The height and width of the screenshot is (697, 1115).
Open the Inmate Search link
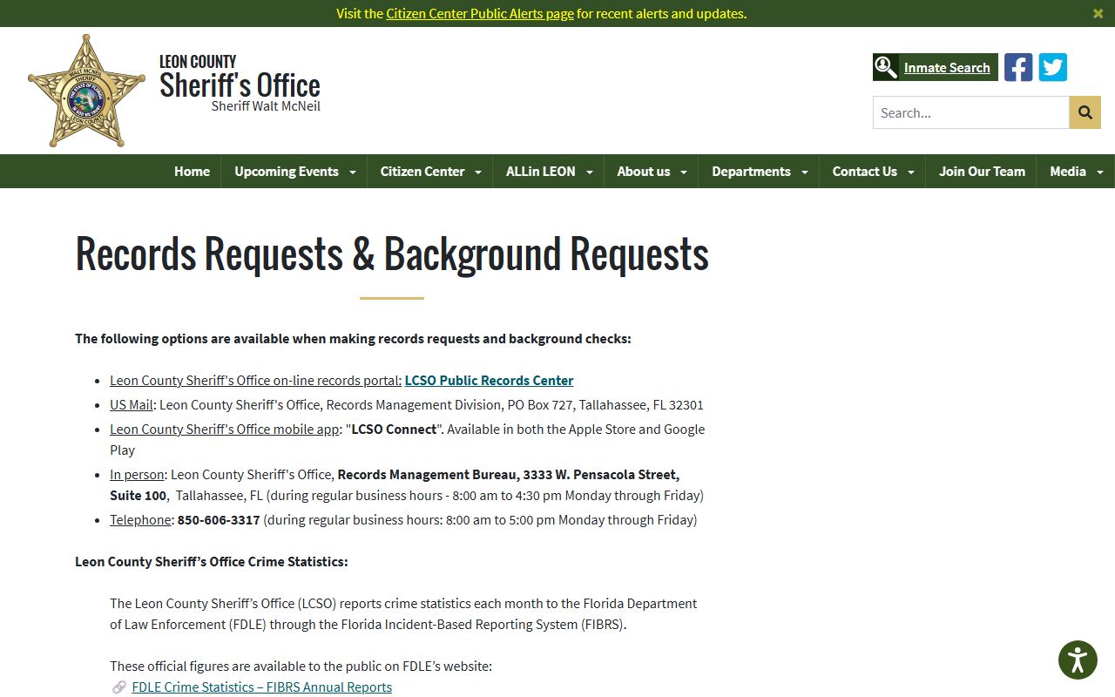pos(947,67)
